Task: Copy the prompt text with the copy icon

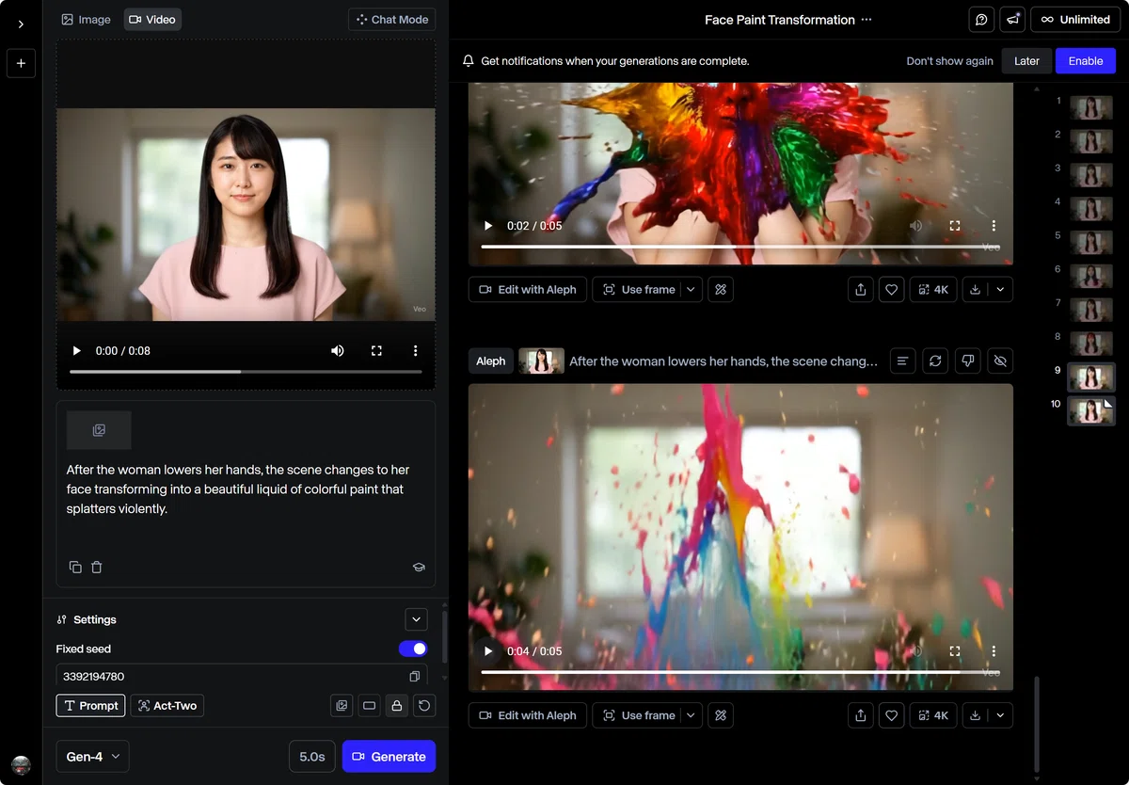Action: pos(75,568)
